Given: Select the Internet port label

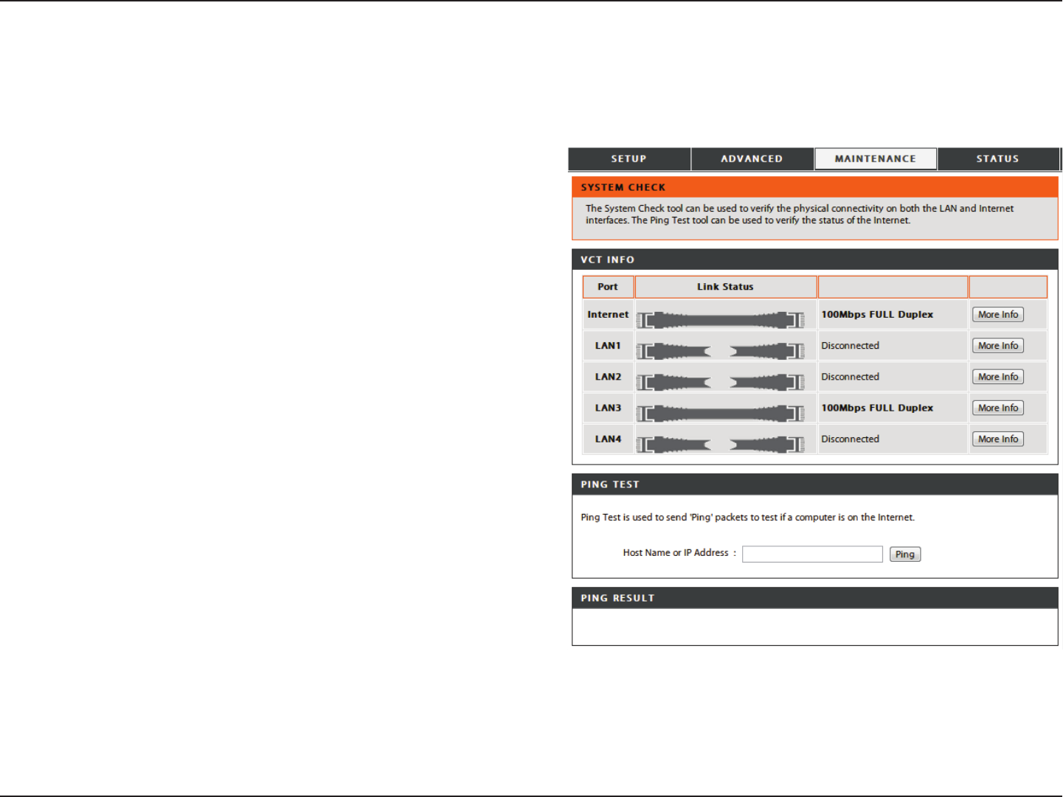Looking at the screenshot, I should tap(608, 314).
